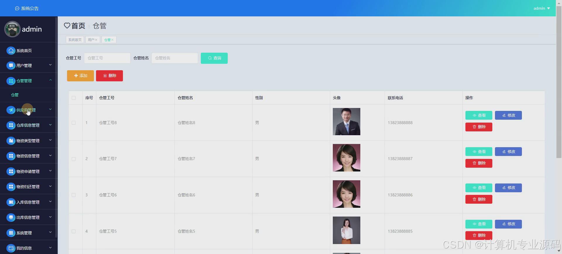Image resolution: width=562 pixels, height=254 pixels.
Task: Click the 供应商管理 paper-plane icon
Action: coord(11,110)
